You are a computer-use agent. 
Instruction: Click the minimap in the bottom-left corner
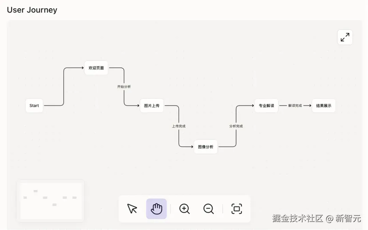point(50,201)
